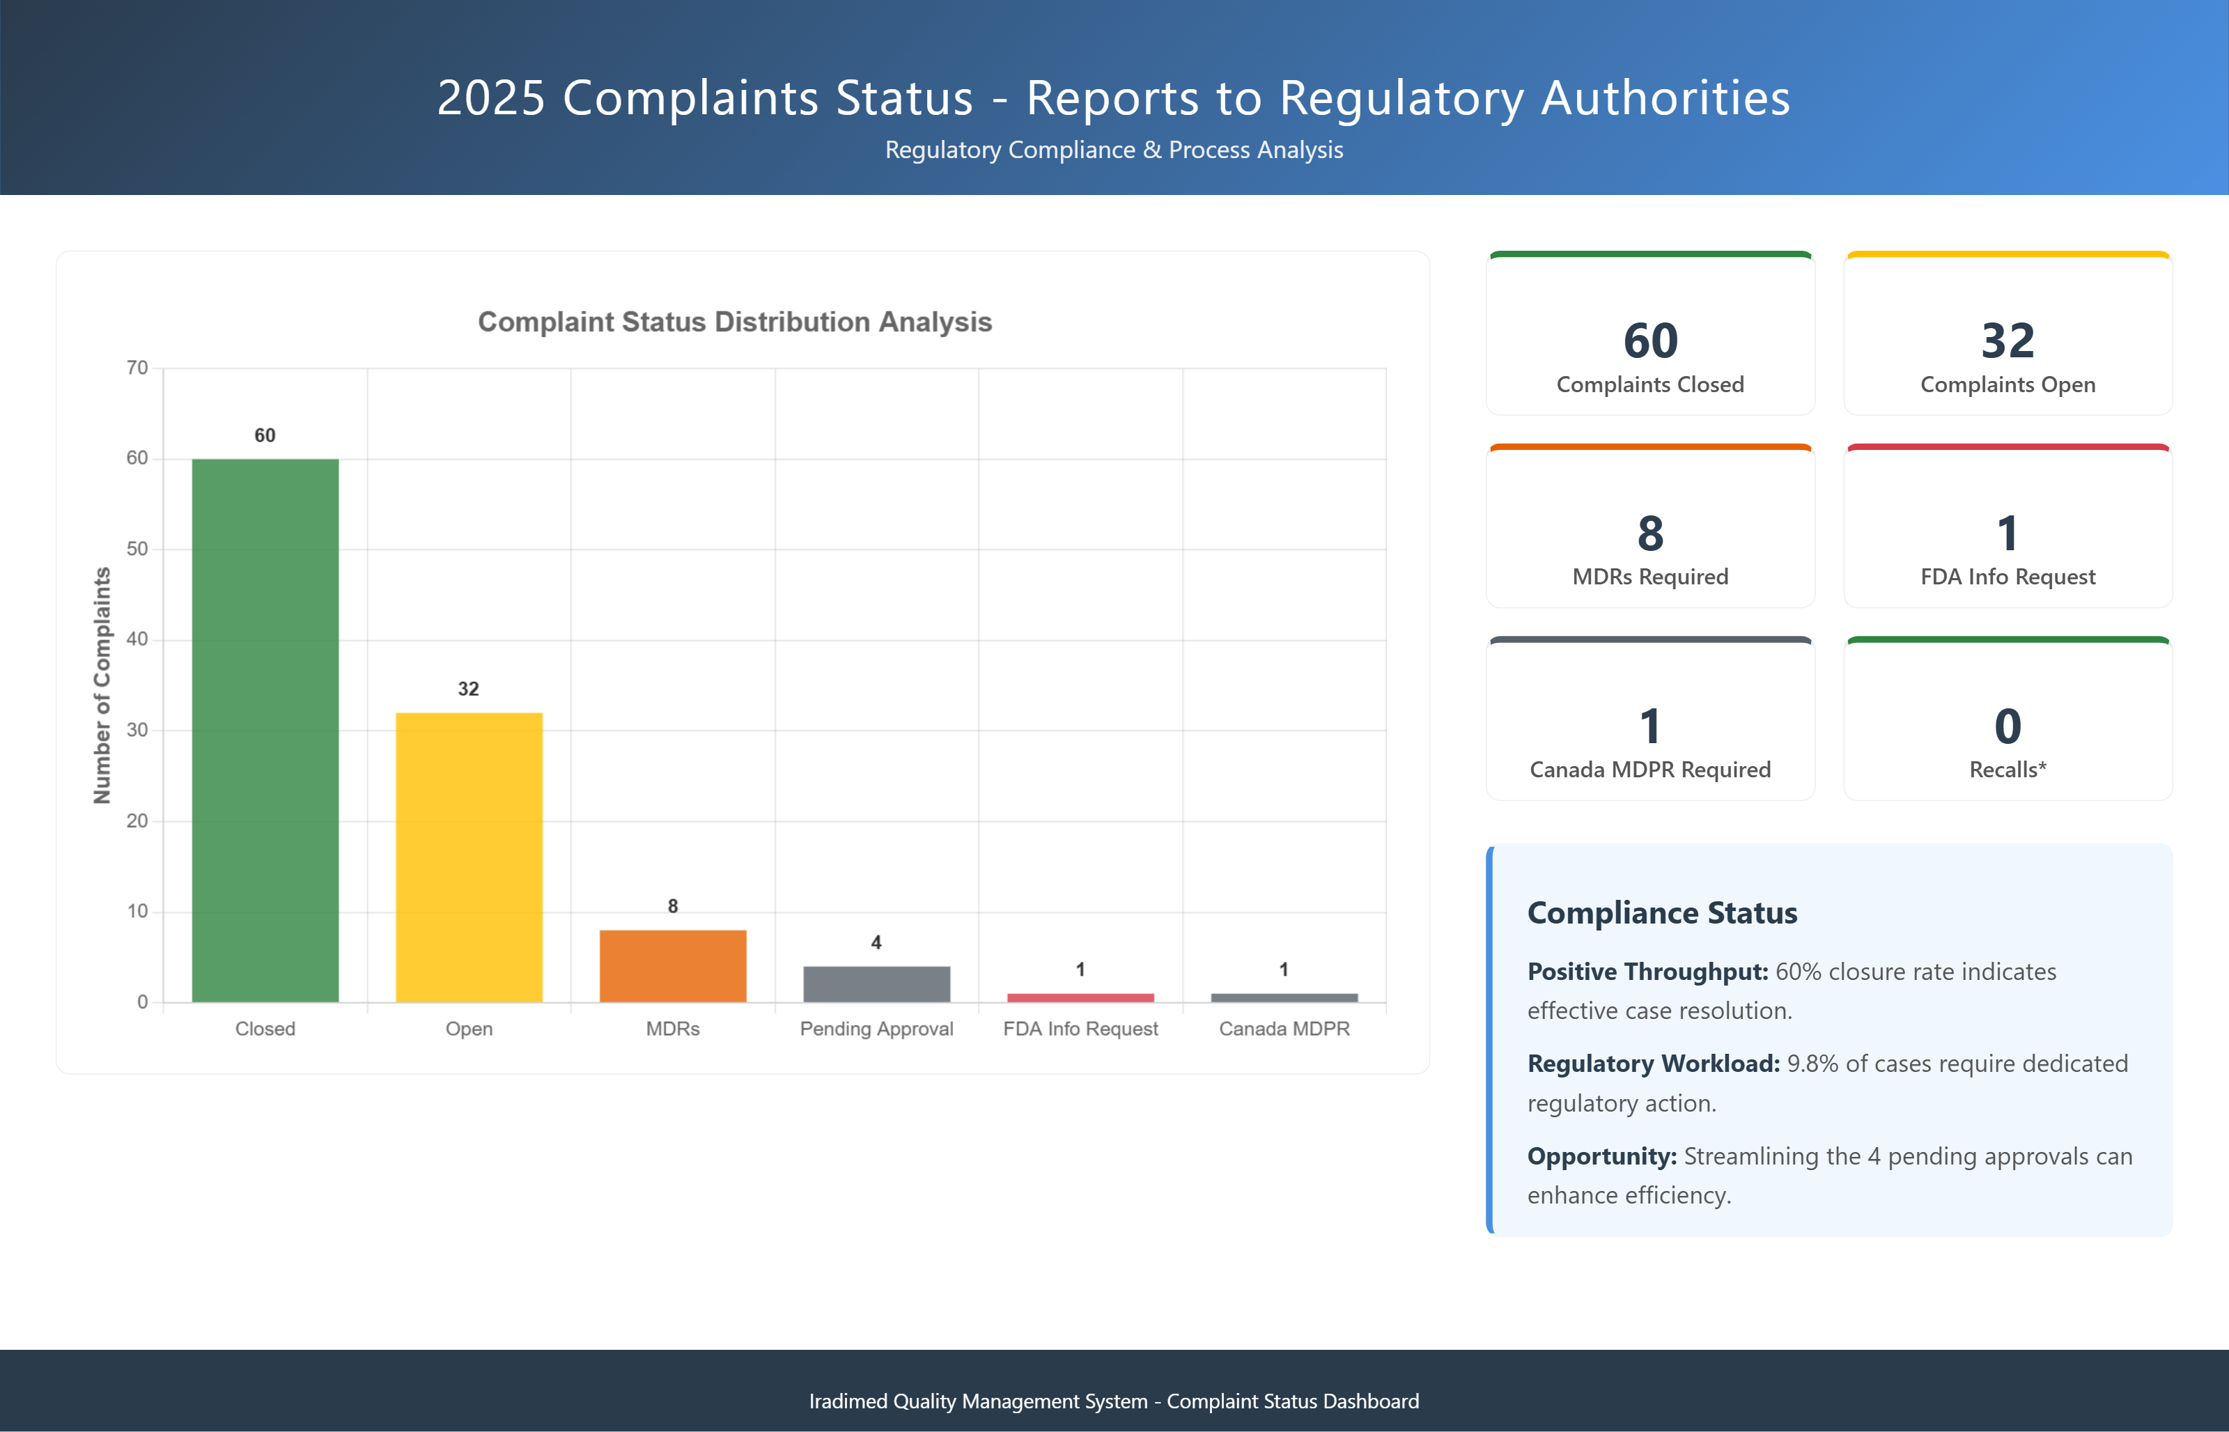Click the red FDA Info Request bar
The width and height of the screenshot is (2229, 1432).
1080,998
